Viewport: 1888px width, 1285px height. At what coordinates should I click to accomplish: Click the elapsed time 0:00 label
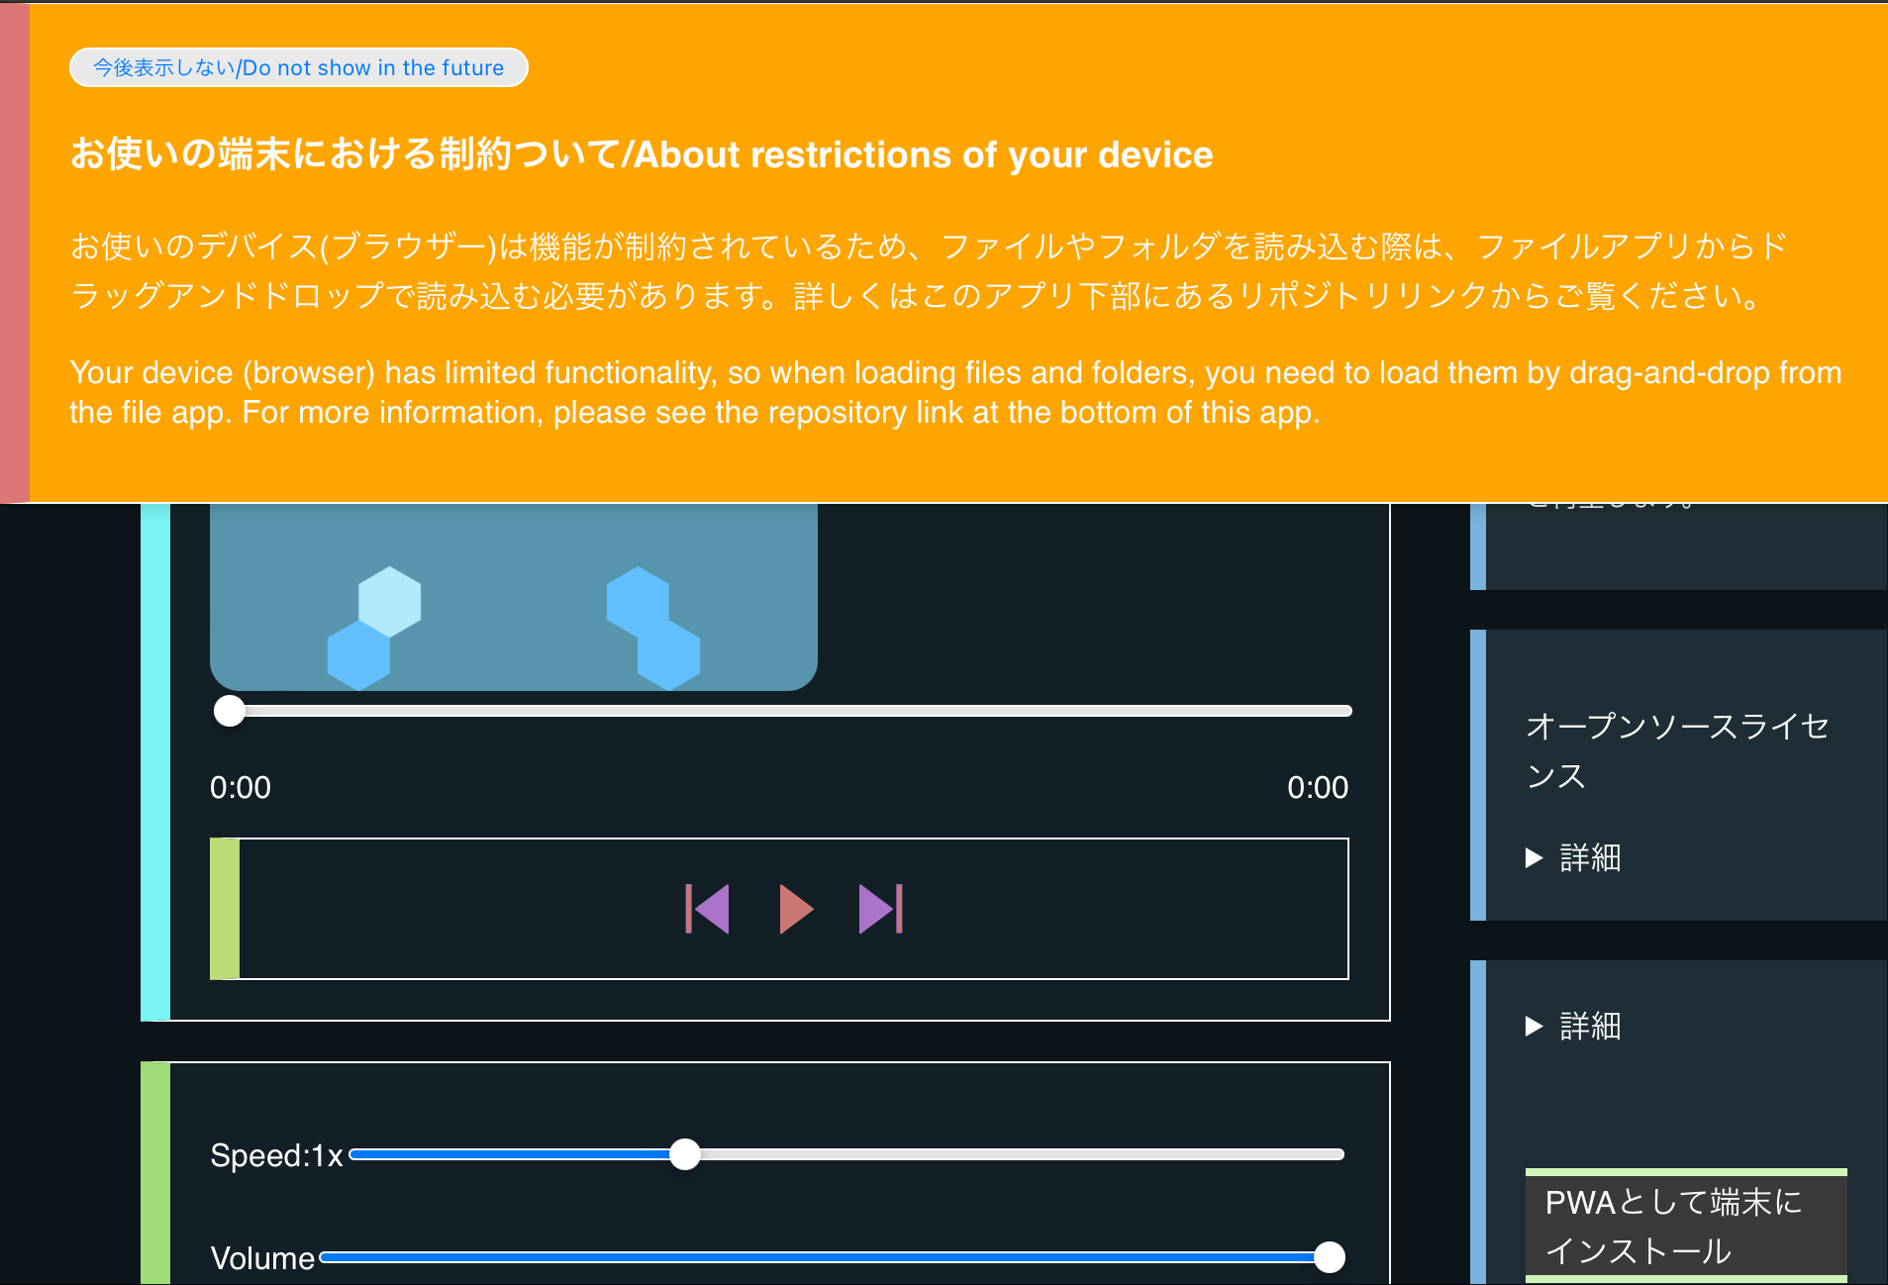[240, 787]
